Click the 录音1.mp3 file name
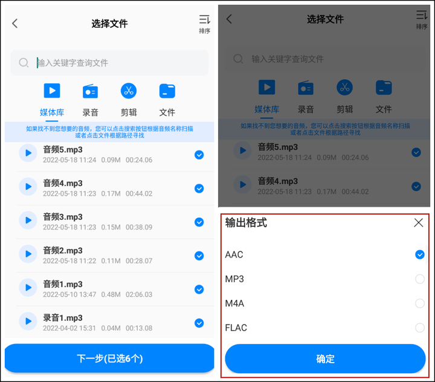 point(63,317)
